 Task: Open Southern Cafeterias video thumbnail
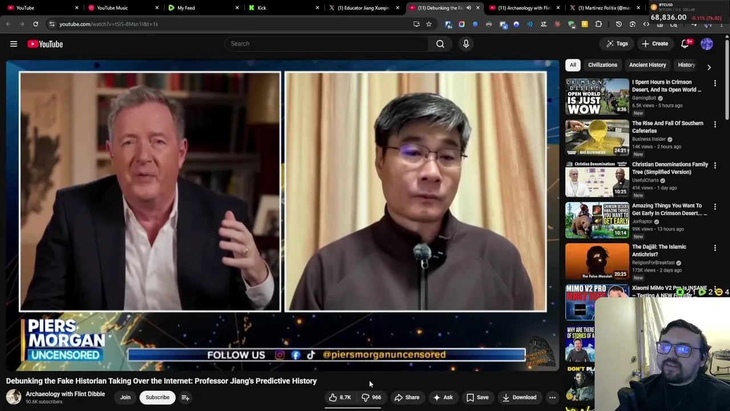pyautogui.click(x=597, y=138)
